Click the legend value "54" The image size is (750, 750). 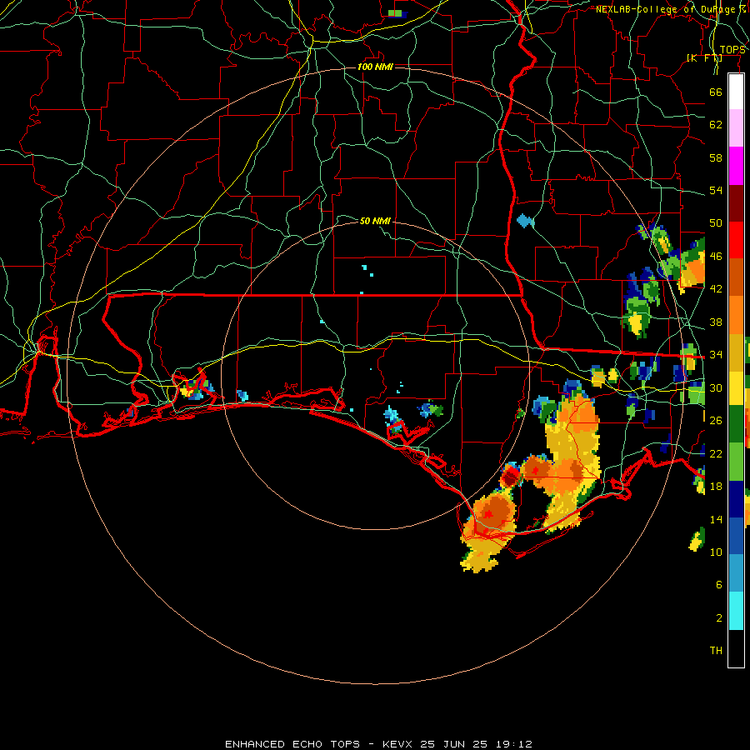point(716,191)
